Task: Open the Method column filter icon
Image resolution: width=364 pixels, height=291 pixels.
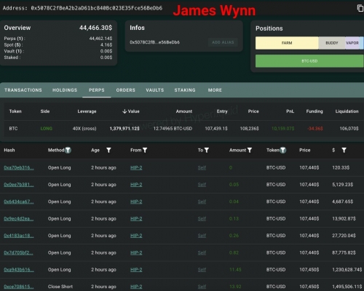Action: (68, 150)
